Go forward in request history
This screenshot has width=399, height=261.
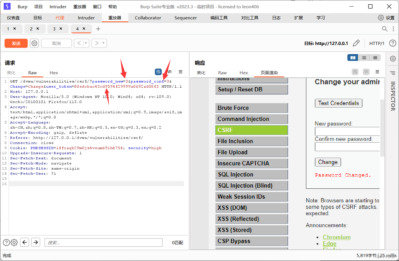pyautogui.click(x=97, y=43)
